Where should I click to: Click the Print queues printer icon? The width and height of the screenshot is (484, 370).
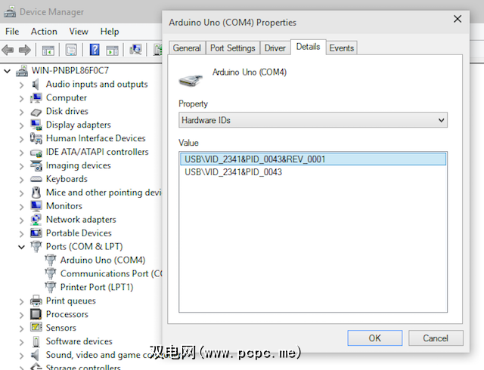[36, 301]
